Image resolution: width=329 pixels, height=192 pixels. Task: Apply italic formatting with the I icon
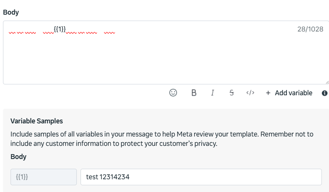(213, 93)
